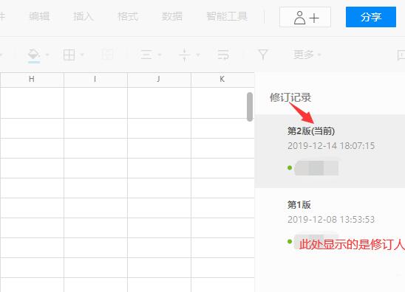405x292 pixels.
Task: Expand the vertical align dropdown arrow
Action: click(x=198, y=55)
